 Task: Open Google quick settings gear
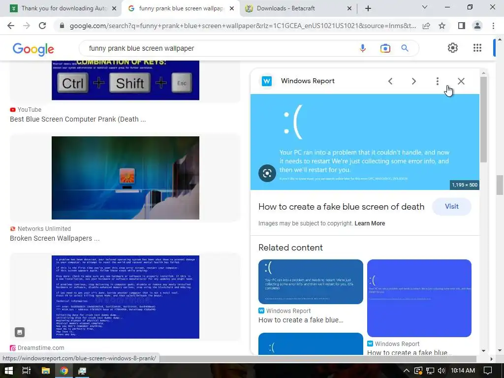(453, 48)
